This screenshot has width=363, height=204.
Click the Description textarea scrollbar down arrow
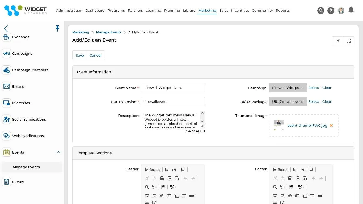click(x=202, y=121)
